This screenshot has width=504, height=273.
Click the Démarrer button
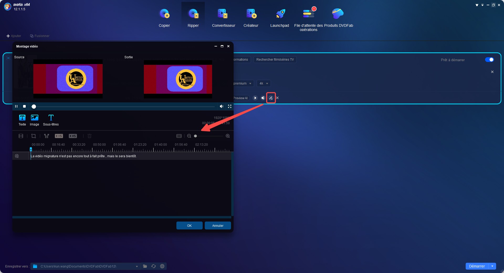(x=477, y=266)
